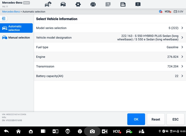Switch to Manual selection tab
The height and width of the screenshot is (136, 186).
(16, 37)
